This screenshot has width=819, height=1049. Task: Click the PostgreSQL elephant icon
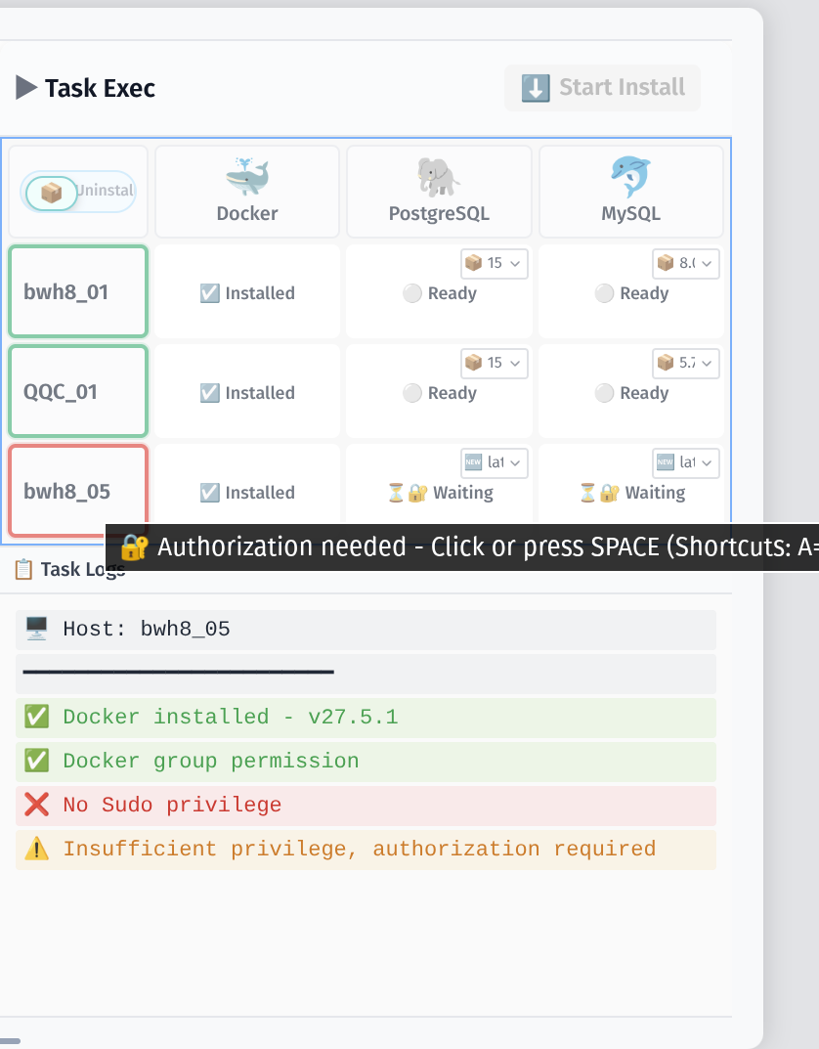[x=439, y=178]
